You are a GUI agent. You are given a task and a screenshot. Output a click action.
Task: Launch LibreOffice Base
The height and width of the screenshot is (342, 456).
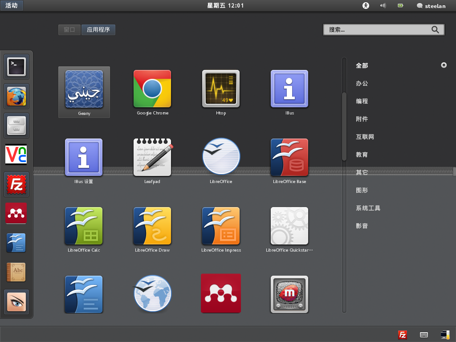tap(289, 161)
